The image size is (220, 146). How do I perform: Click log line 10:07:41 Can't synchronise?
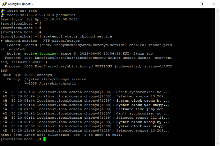point(86,113)
